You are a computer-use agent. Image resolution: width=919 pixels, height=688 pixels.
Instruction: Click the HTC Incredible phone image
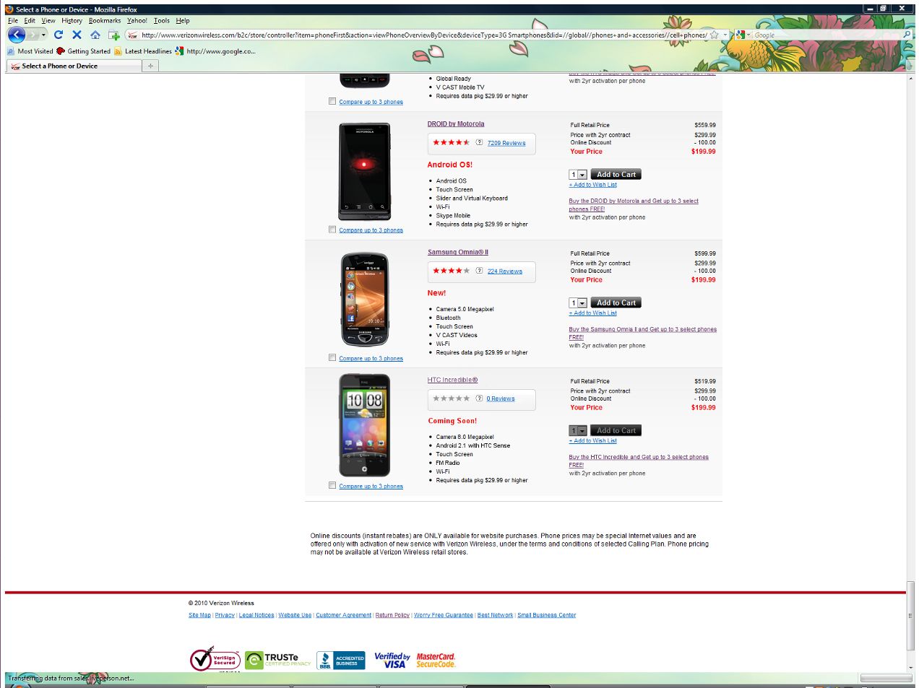click(365, 425)
